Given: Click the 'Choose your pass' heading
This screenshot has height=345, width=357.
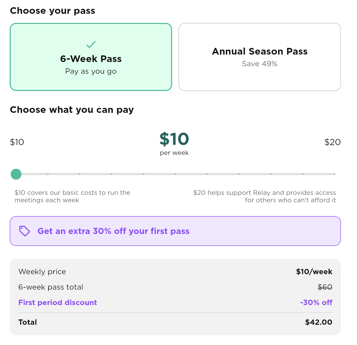Looking at the screenshot, I should (x=53, y=11).
